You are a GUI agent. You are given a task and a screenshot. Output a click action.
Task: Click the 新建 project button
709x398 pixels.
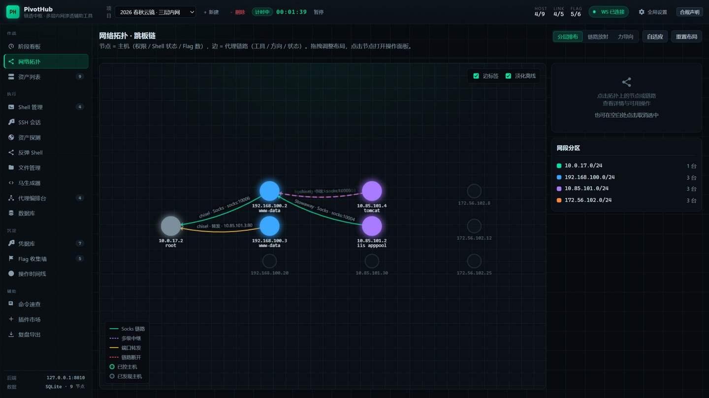click(211, 12)
